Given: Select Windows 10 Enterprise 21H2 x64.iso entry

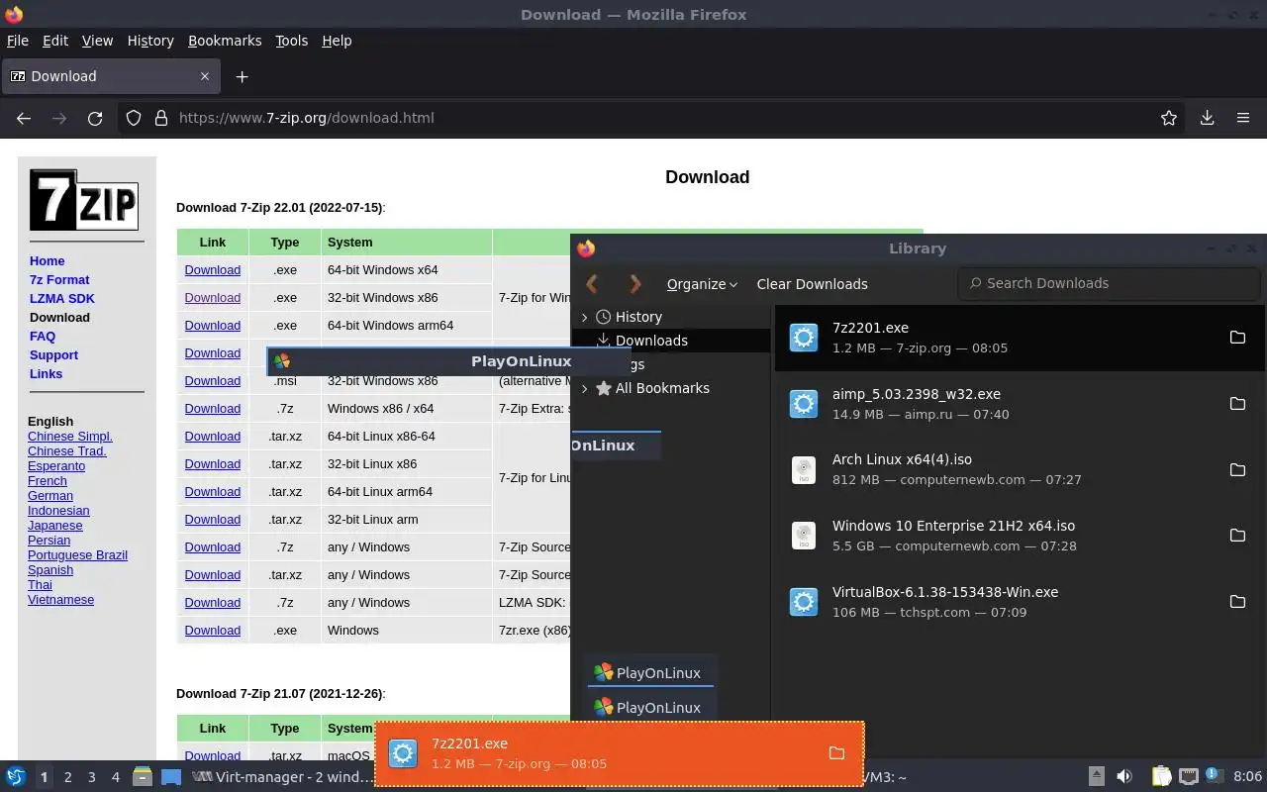Looking at the screenshot, I should tap(1020, 536).
